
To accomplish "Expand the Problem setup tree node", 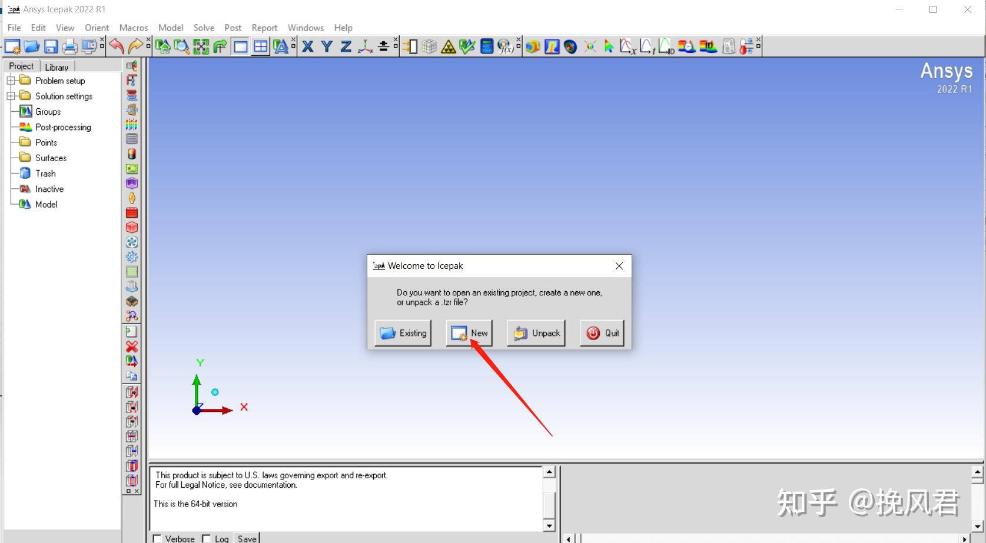I will click(11, 81).
